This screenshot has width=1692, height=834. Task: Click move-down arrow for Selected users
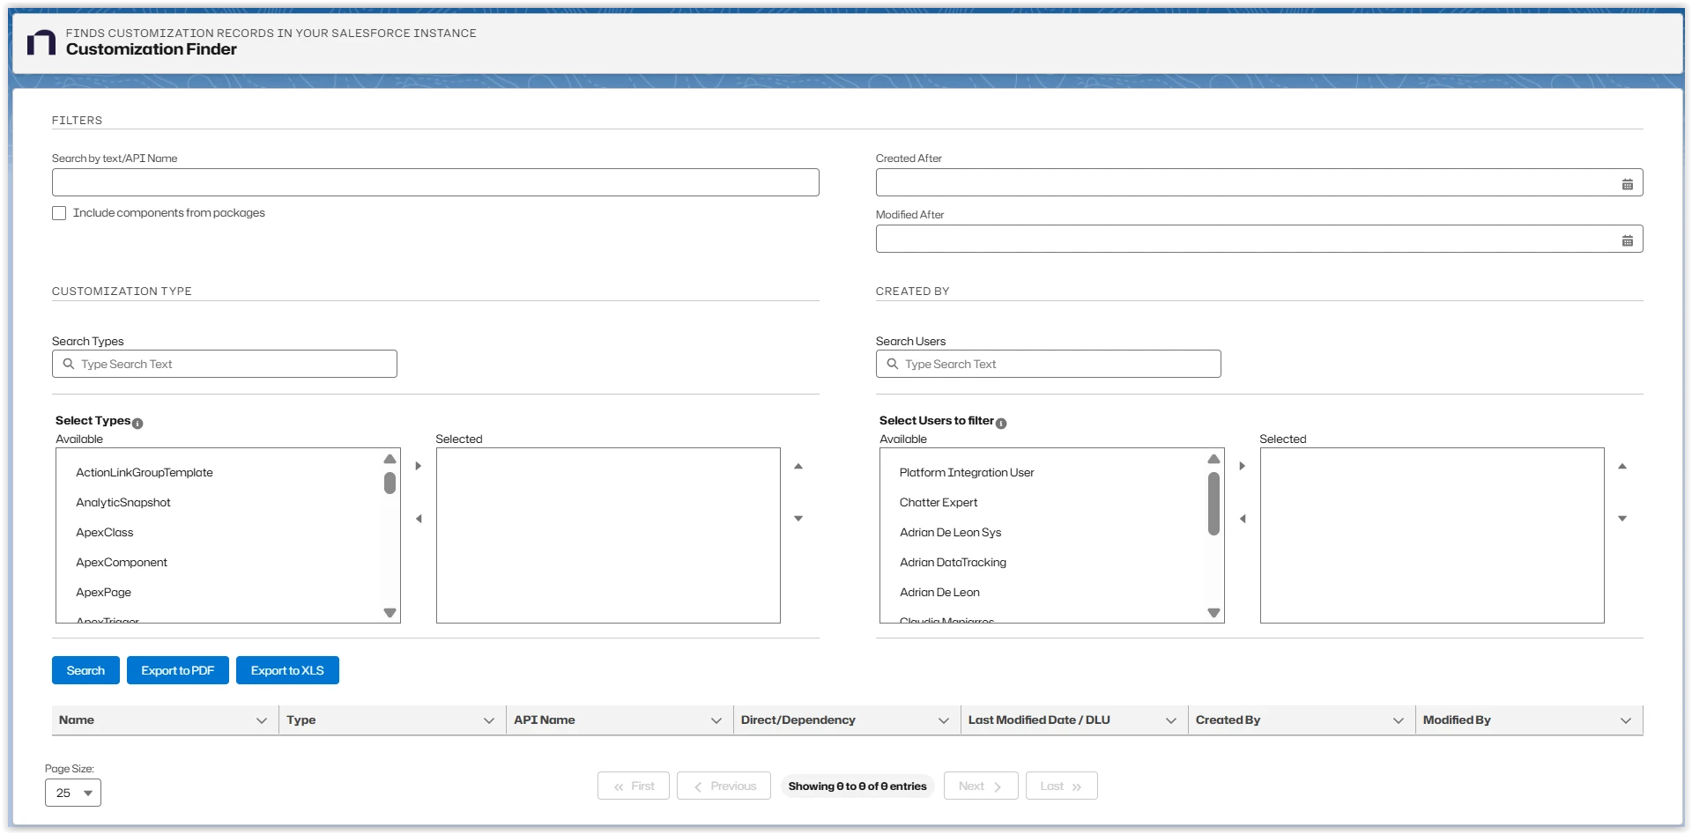[1622, 519]
